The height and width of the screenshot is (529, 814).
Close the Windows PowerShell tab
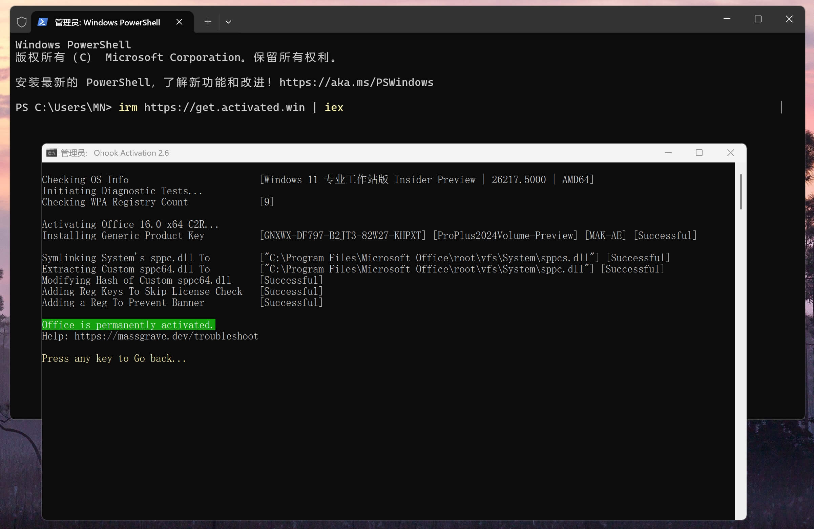179,22
